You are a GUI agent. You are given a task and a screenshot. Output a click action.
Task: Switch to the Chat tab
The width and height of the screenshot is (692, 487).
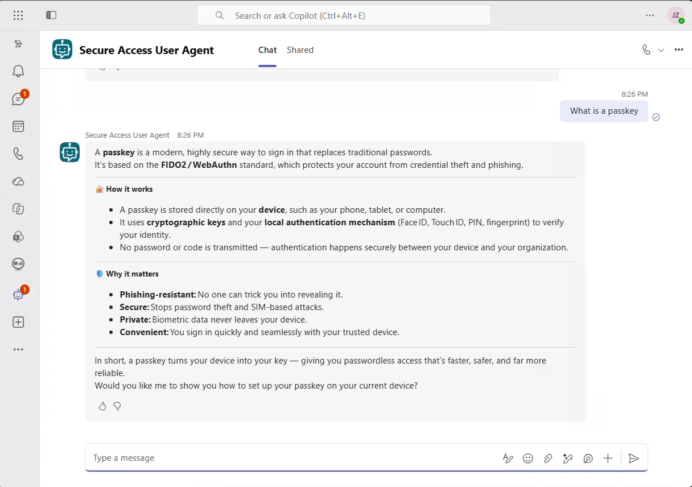(267, 50)
